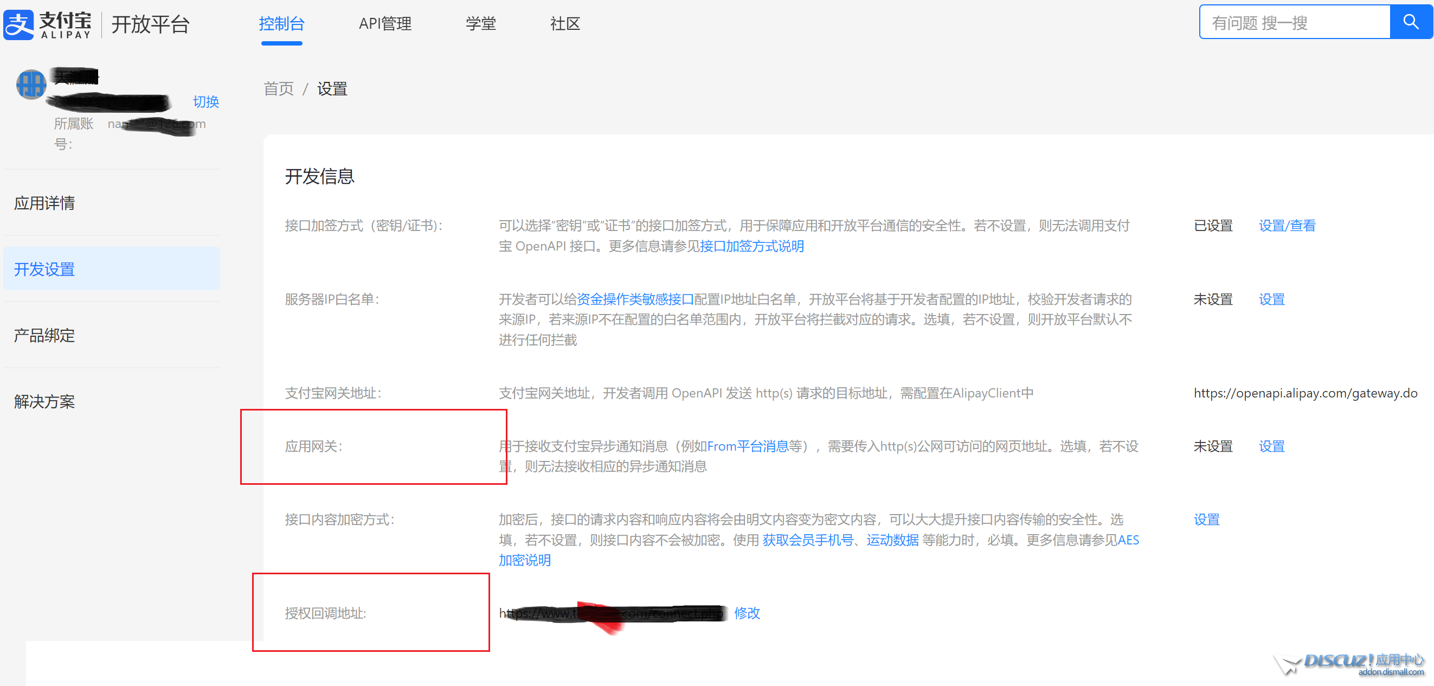The width and height of the screenshot is (1434, 686).
Task: Click the 开发信息 section heading
Action: (x=319, y=176)
